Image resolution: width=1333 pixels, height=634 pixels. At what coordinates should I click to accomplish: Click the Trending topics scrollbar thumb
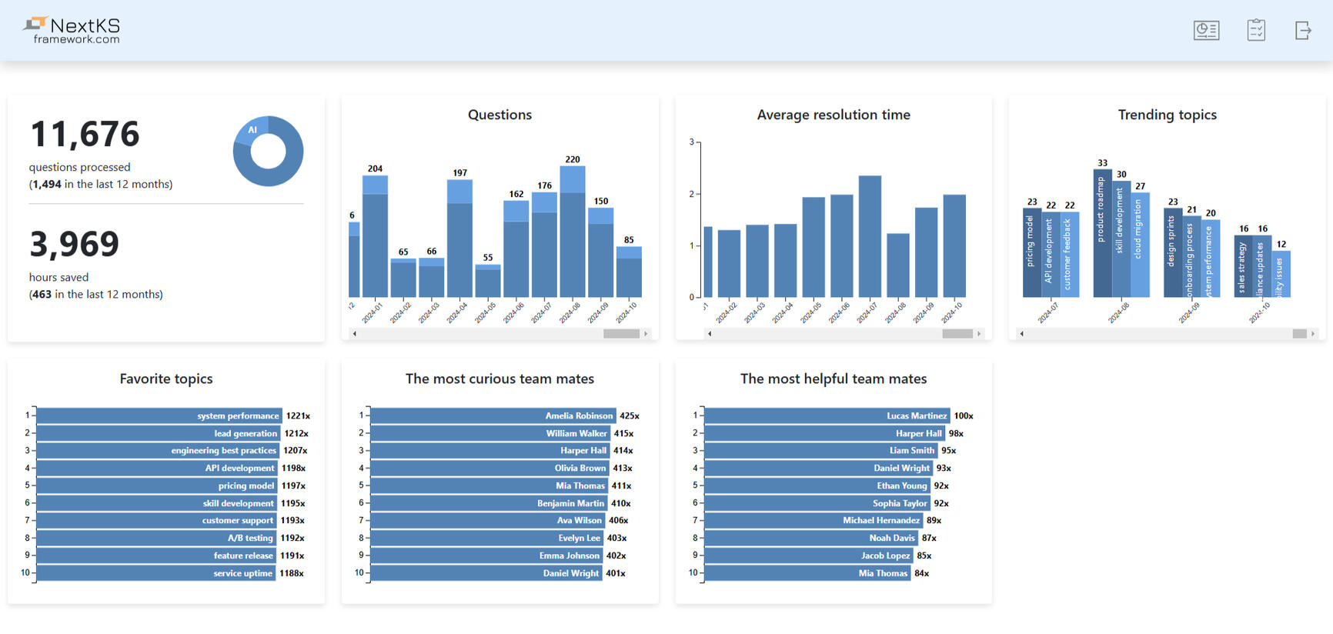(x=1299, y=334)
